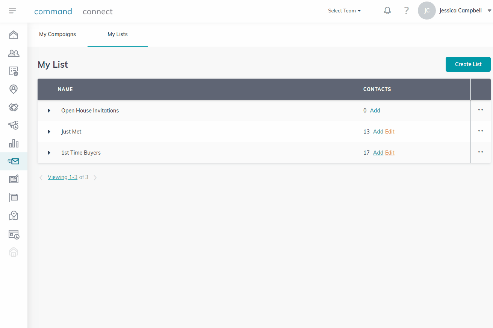Open the megaphone marketing icon in sidebar
This screenshot has height=328, width=493.
(x=14, y=125)
